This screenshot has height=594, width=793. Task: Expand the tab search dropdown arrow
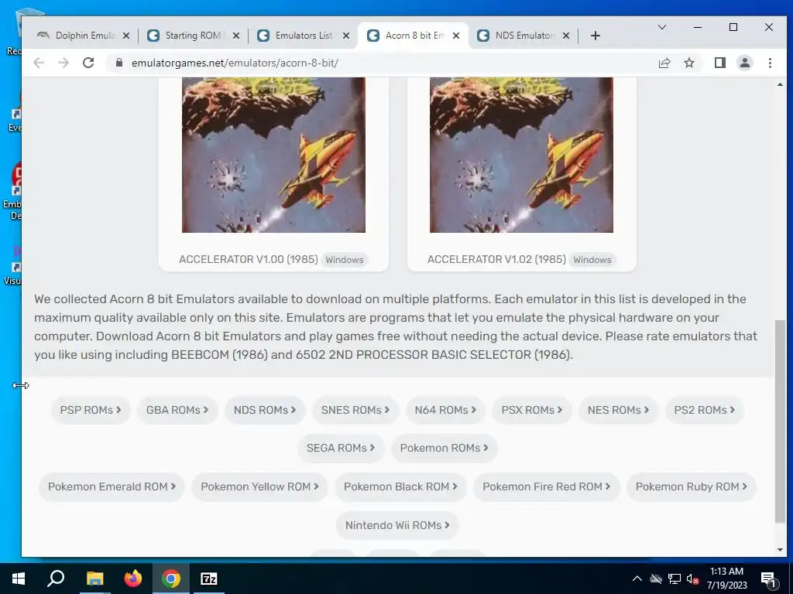click(661, 27)
